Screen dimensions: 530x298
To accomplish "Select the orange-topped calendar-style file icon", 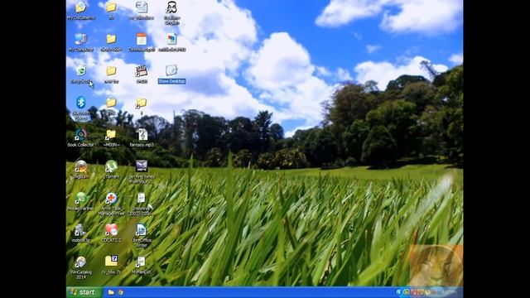I will 142,39.
